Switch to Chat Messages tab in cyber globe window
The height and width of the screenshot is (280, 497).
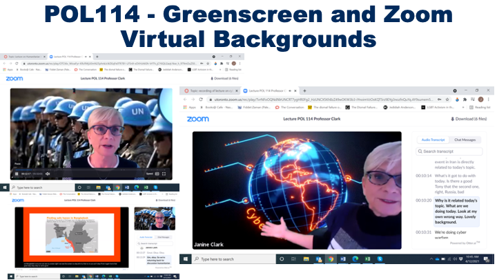[465, 140]
